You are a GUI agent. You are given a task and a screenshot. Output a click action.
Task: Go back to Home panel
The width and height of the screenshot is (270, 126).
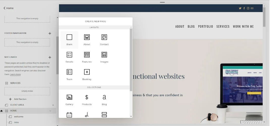click(x=8, y=8)
